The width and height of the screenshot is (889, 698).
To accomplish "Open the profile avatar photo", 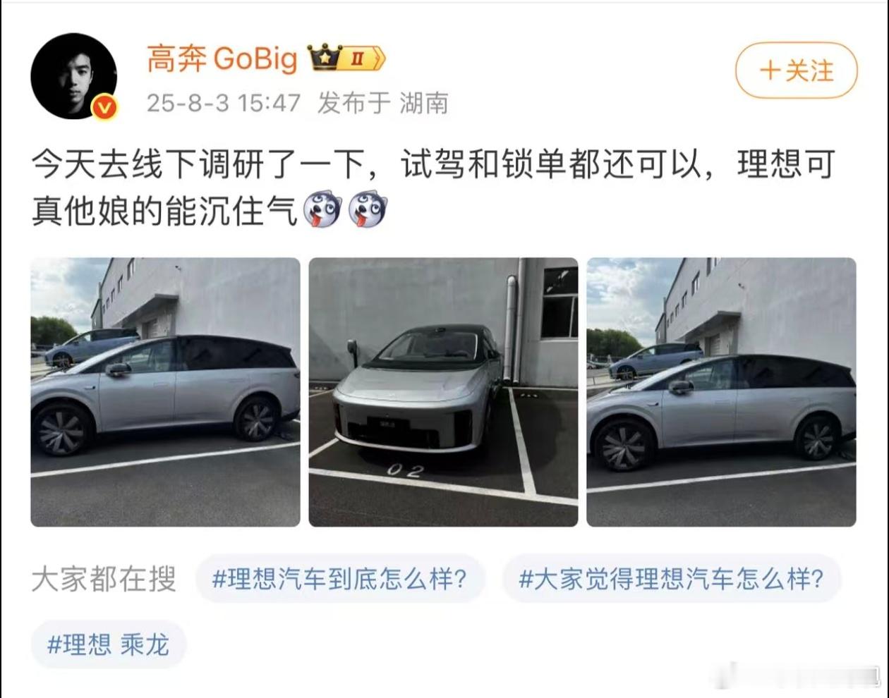I will (x=73, y=75).
